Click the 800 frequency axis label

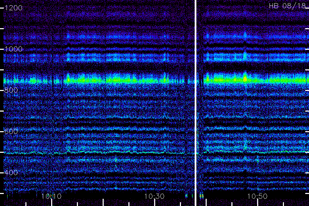pos(11,90)
